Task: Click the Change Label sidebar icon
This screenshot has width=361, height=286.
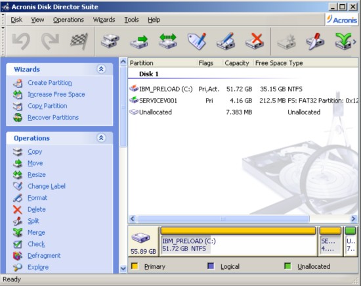Action: point(18,186)
